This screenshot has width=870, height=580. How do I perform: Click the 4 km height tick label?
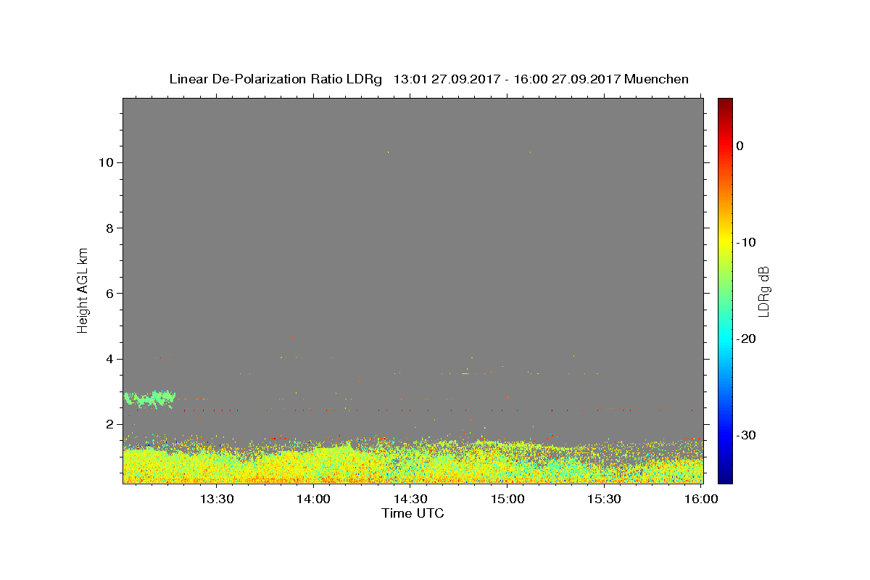pyautogui.click(x=108, y=359)
